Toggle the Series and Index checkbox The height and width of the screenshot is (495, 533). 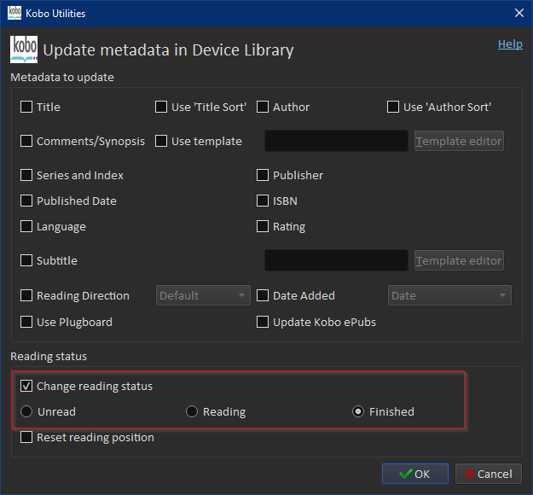click(x=27, y=176)
